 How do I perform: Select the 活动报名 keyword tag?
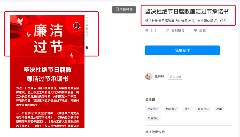153,109
